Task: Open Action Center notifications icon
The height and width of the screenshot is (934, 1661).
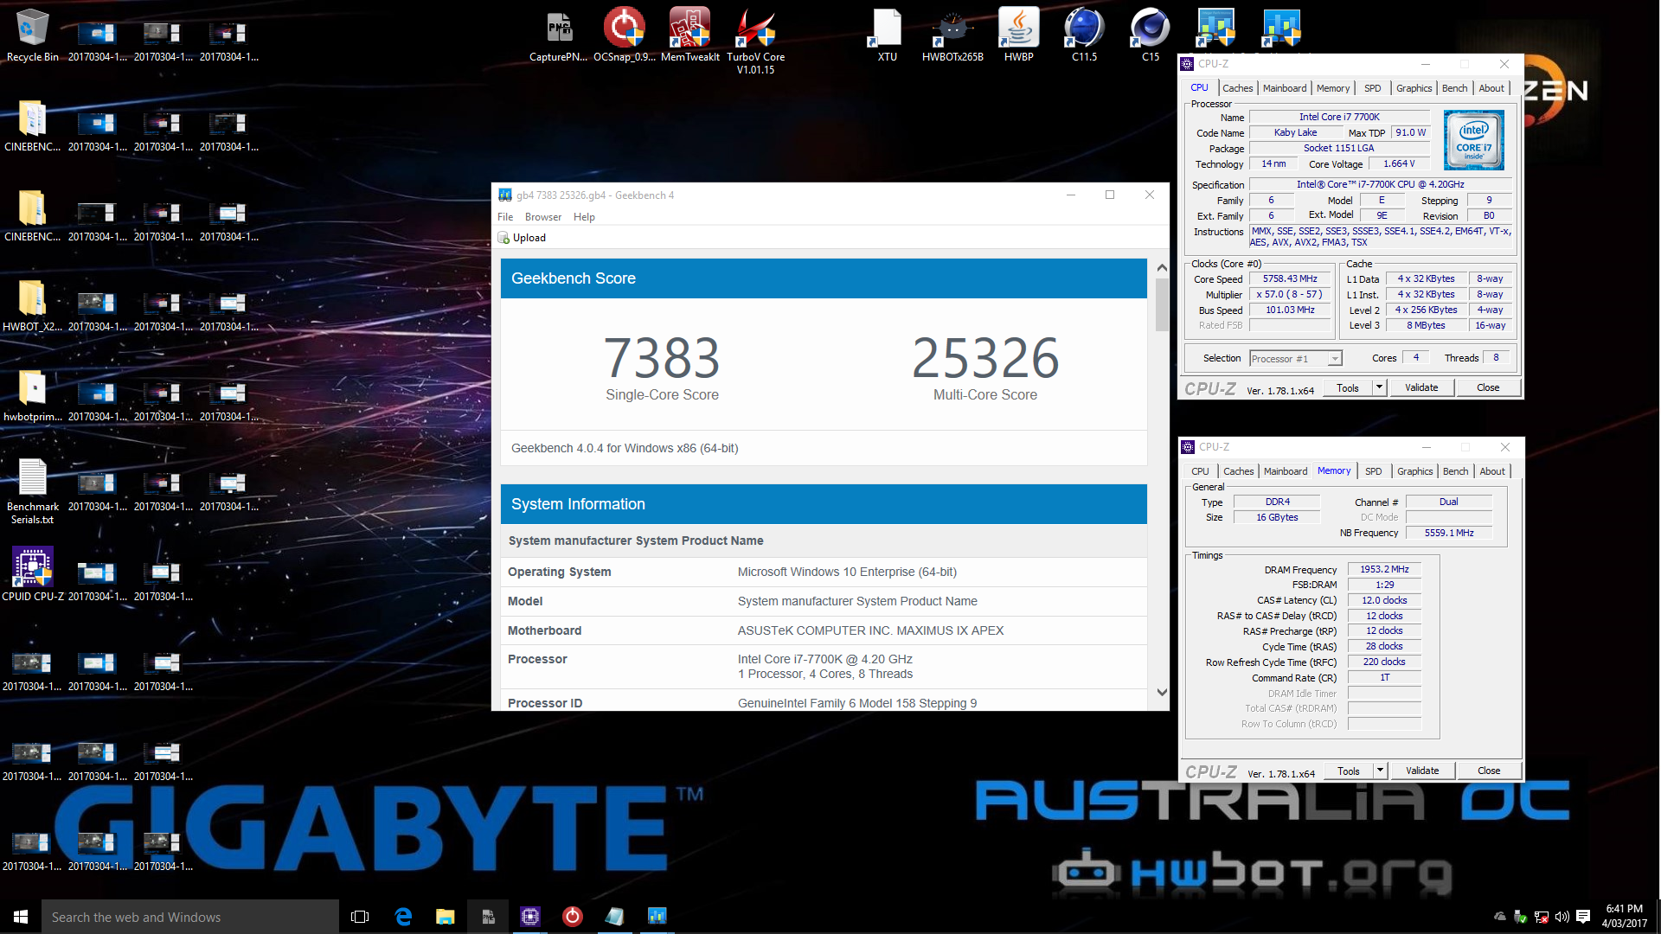Action: click(1583, 917)
